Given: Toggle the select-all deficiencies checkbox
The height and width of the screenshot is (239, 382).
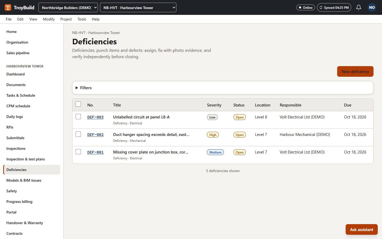Looking at the screenshot, I should click(x=78, y=104).
